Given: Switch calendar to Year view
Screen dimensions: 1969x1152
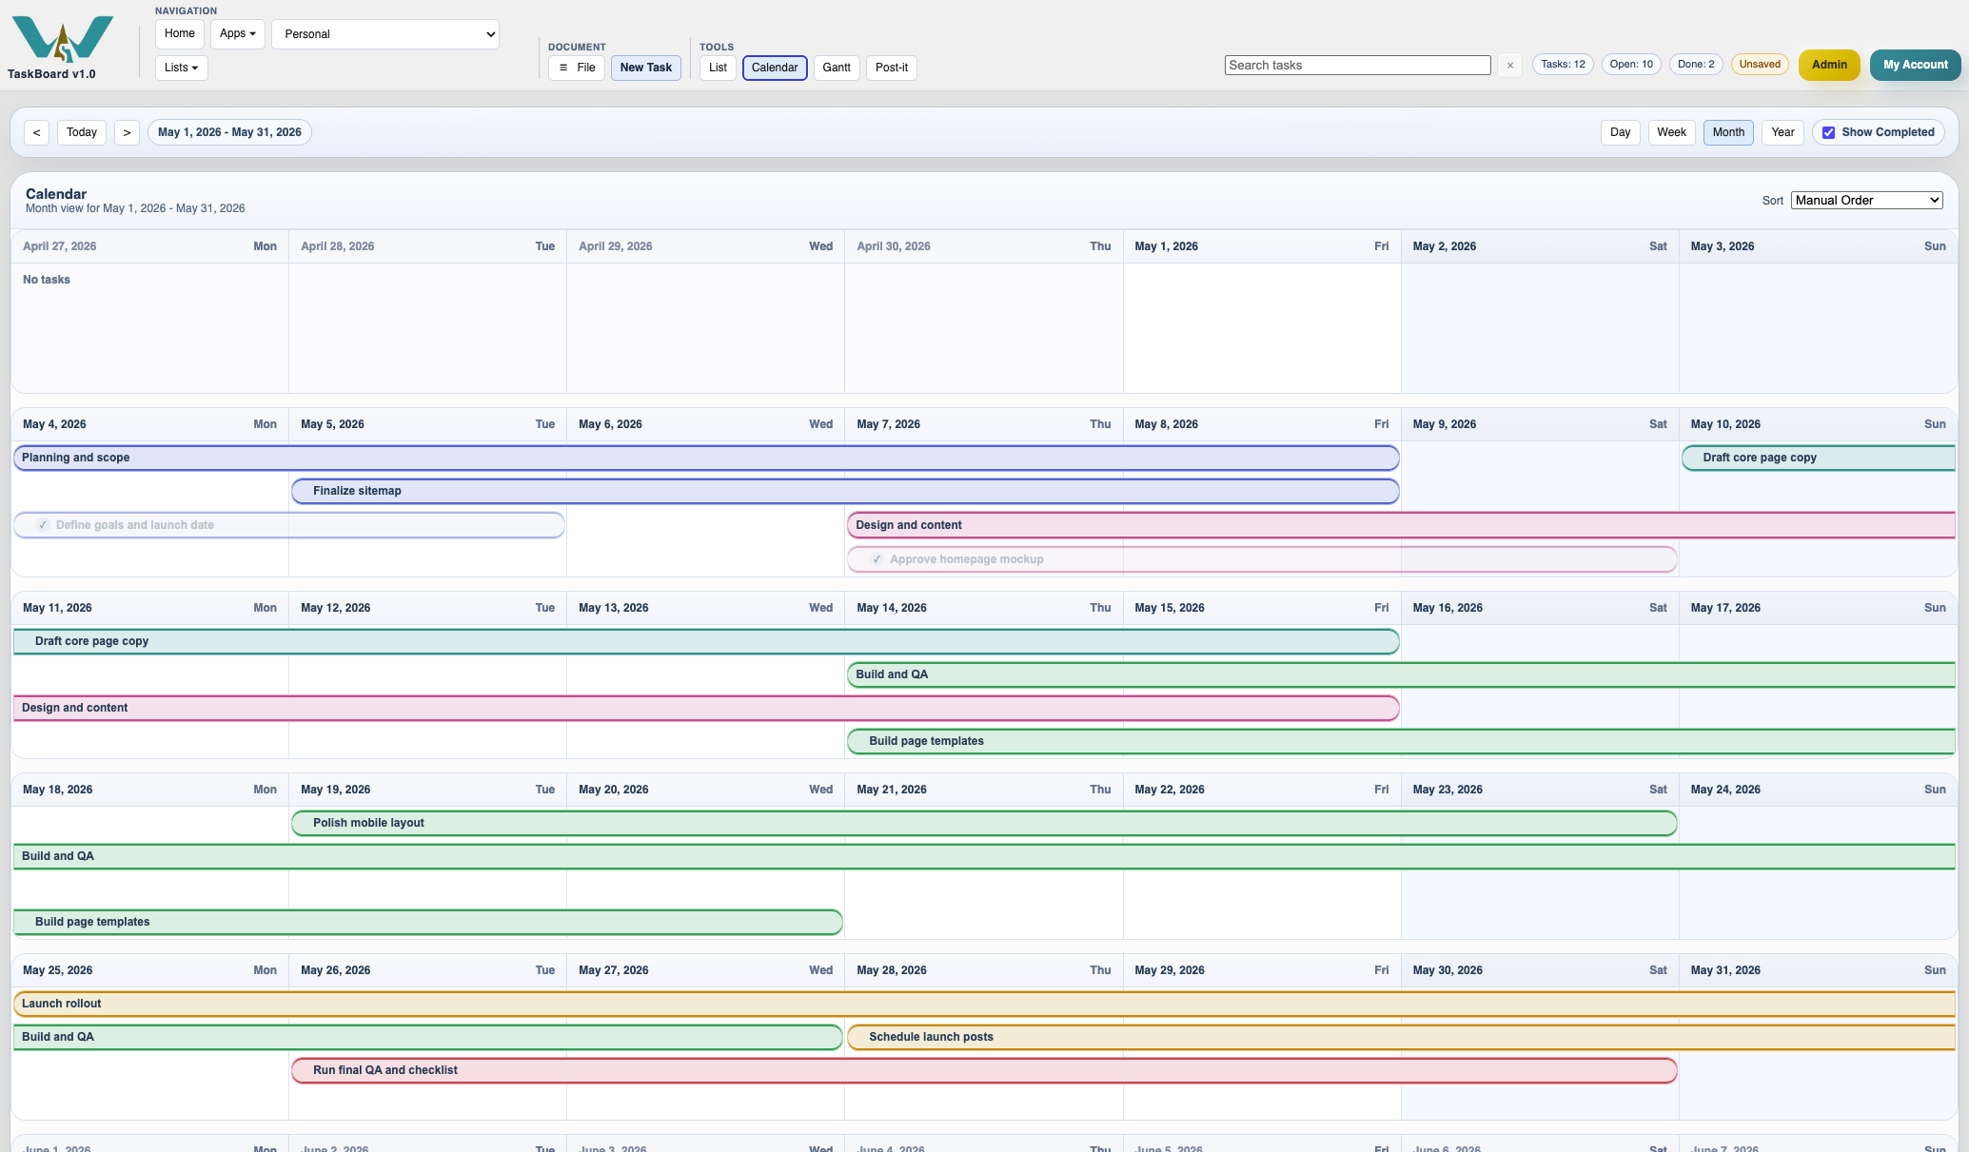Looking at the screenshot, I should pyautogui.click(x=1783, y=132).
